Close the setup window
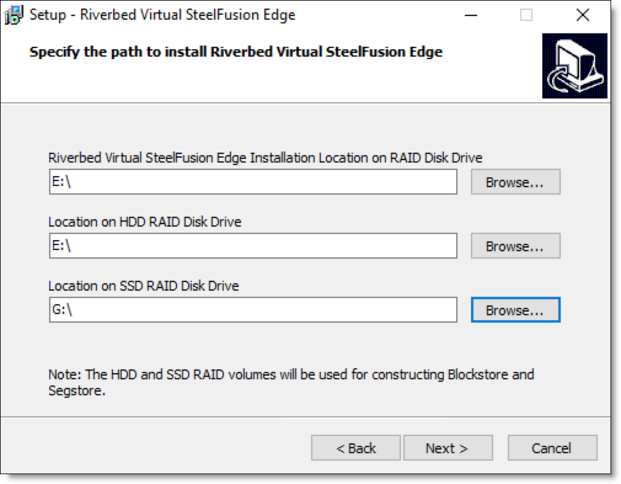The width and height of the screenshot is (621, 484). tap(583, 15)
